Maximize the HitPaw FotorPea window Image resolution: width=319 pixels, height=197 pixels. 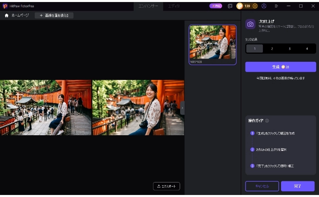301,6
